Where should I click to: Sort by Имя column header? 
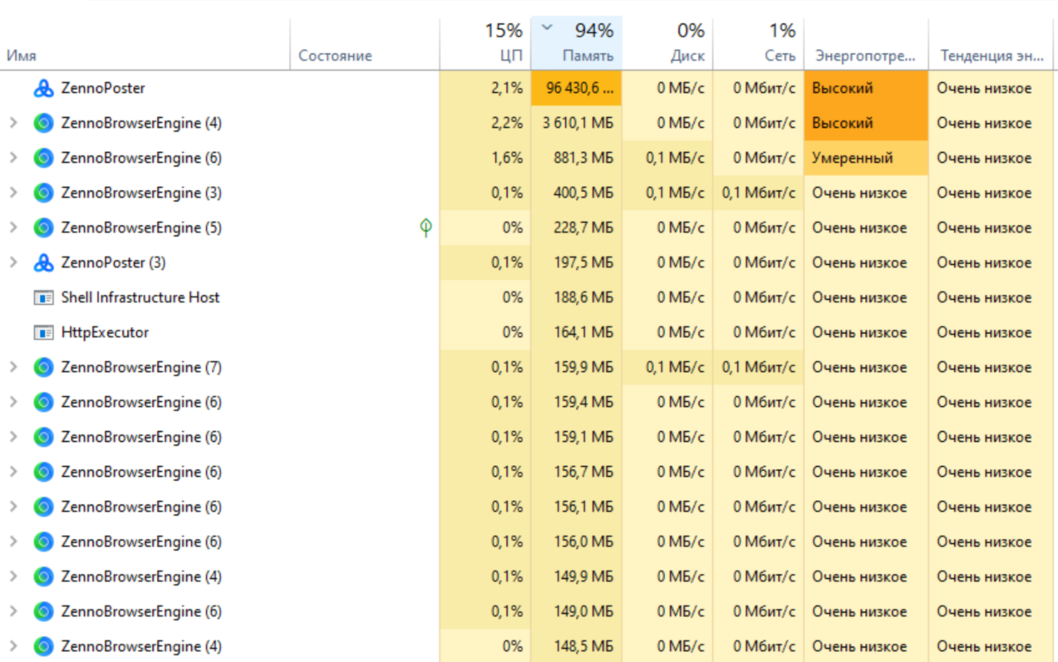click(x=22, y=56)
